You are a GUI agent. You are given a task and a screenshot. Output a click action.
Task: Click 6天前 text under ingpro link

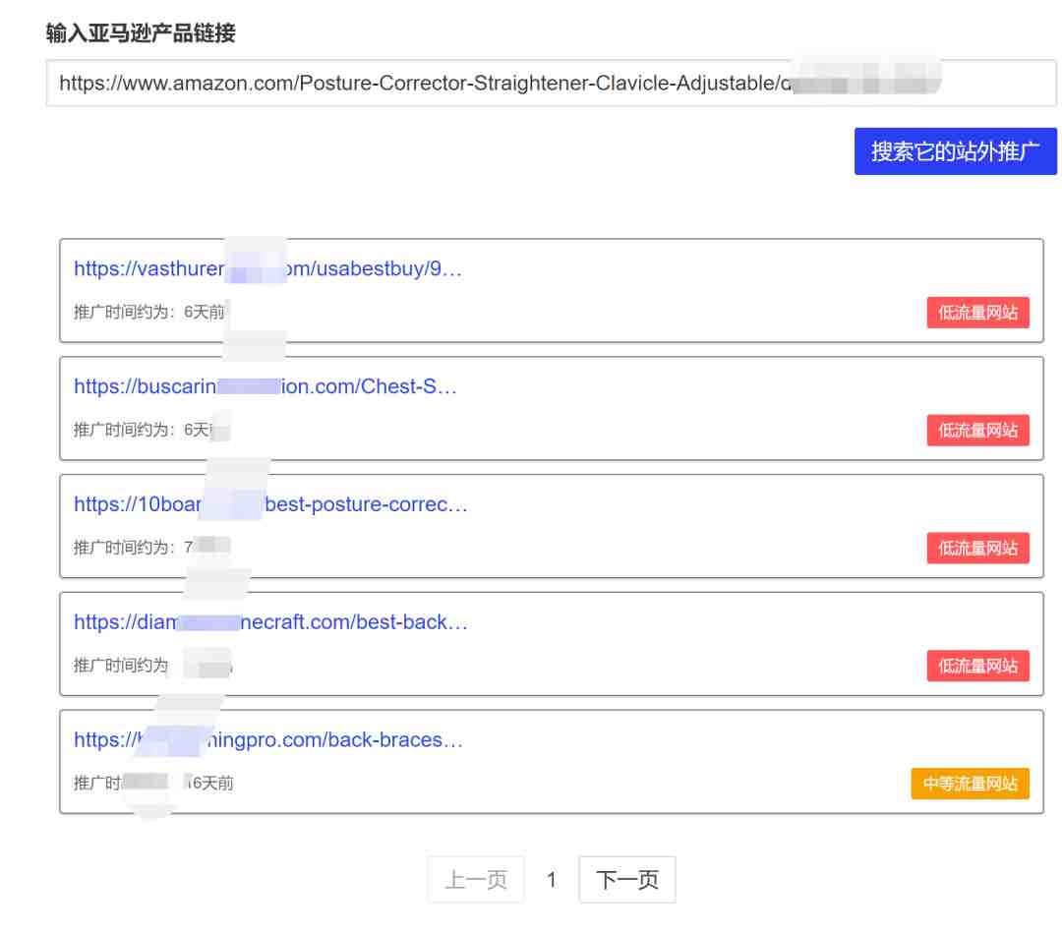tap(212, 784)
